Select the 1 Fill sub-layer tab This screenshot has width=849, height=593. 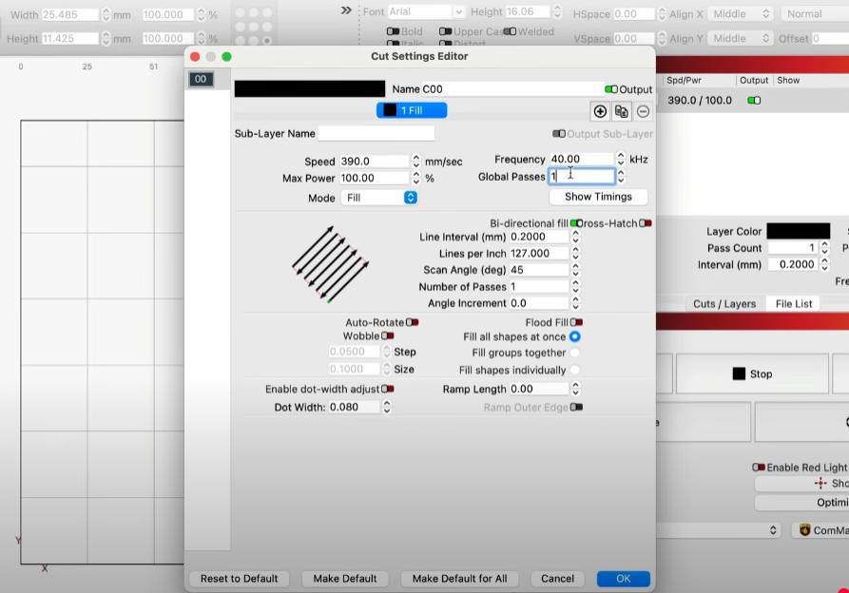click(412, 111)
